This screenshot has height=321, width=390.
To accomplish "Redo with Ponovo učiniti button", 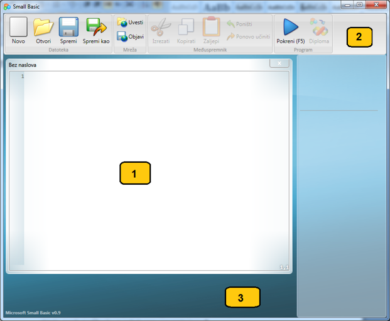I will 248,36.
